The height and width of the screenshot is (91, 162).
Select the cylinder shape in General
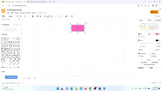[11, 46]
